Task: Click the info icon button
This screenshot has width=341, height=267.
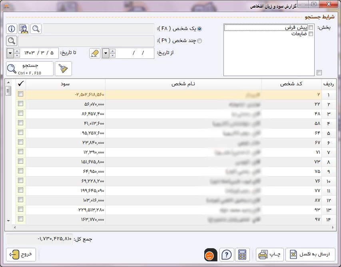Action: point(12,29)
